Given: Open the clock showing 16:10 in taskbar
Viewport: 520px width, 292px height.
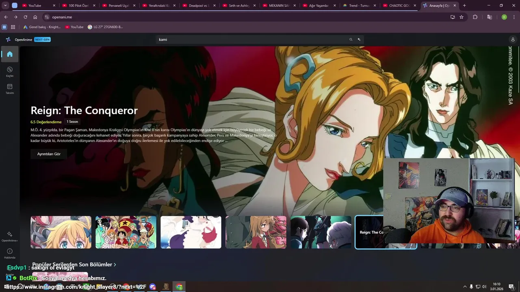Looking at the screenshot, I should [496, 286].
